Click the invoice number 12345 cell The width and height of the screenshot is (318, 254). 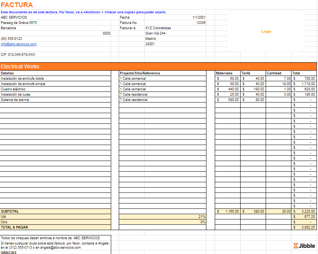(x=201, y=23)
